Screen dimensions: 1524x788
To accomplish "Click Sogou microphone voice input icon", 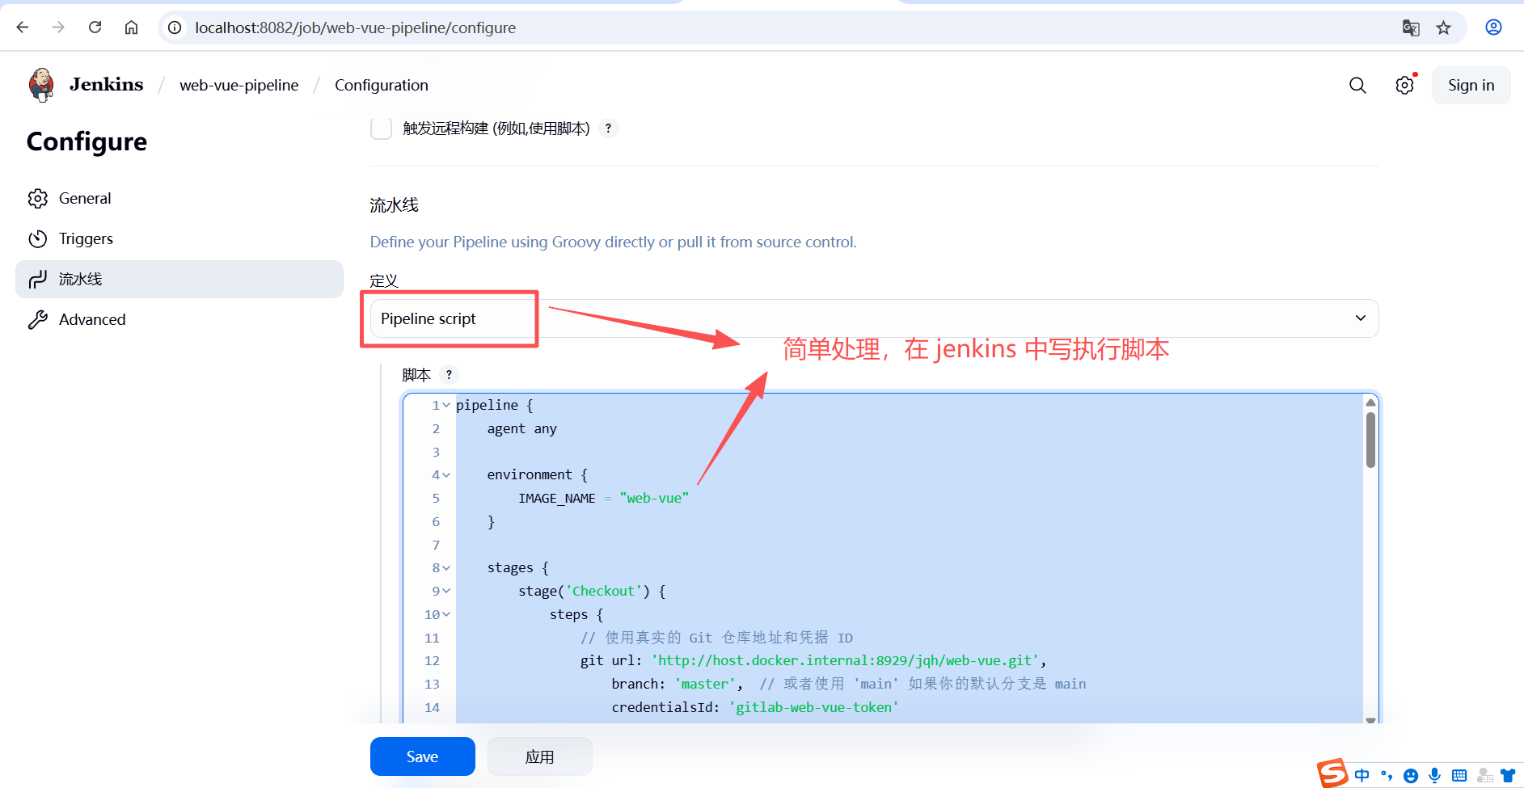I will pyautogui.click(x=1434, y=776).
